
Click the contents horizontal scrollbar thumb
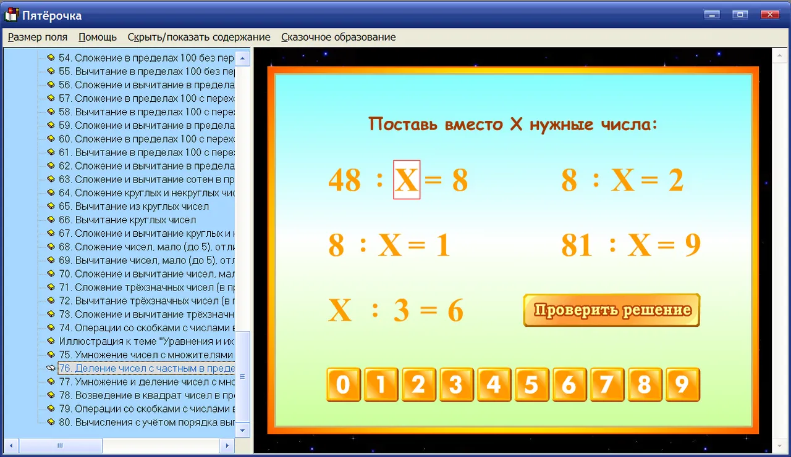pos(60,445)
